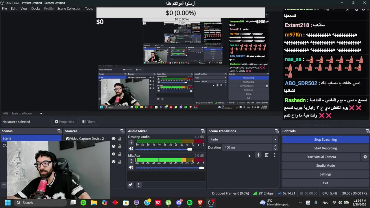This screenshot has height=208, width=370.
Task: Click Start Virtual Camera button
Action: [x=321, y=157]
